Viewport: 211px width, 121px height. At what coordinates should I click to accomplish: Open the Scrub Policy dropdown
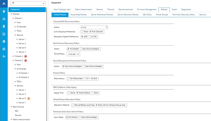[x=73, y=54]
